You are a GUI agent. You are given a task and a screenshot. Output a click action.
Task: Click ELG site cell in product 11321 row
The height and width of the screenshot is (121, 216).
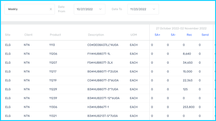coord(8,116)
